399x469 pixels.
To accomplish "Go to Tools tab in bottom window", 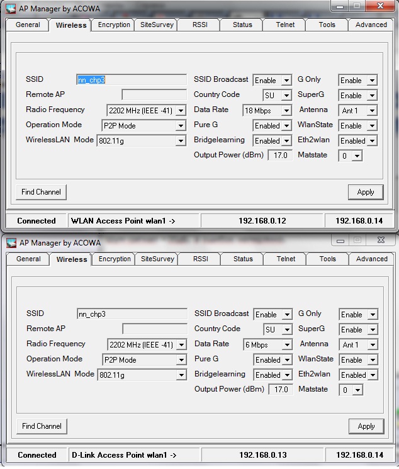I will tap(327, 259).
